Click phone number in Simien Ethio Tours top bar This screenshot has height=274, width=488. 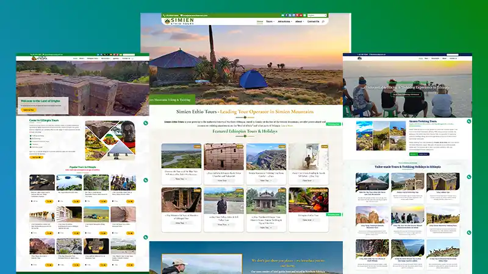[172, 15]
